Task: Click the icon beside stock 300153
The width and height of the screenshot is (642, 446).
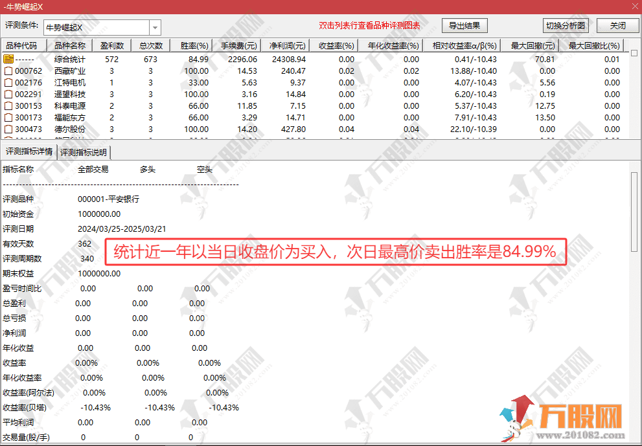Action: click(8, 106)
